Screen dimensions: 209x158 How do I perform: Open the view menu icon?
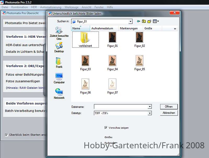(x=156, y=21)
